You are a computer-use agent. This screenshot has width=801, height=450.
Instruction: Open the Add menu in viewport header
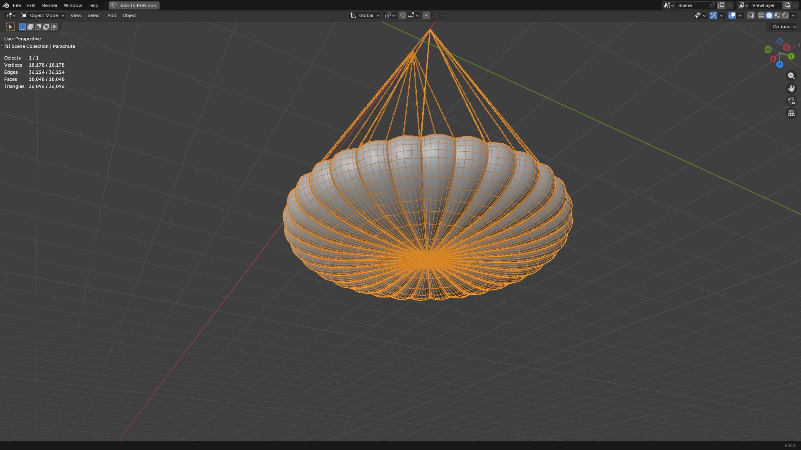coord(111,15)
